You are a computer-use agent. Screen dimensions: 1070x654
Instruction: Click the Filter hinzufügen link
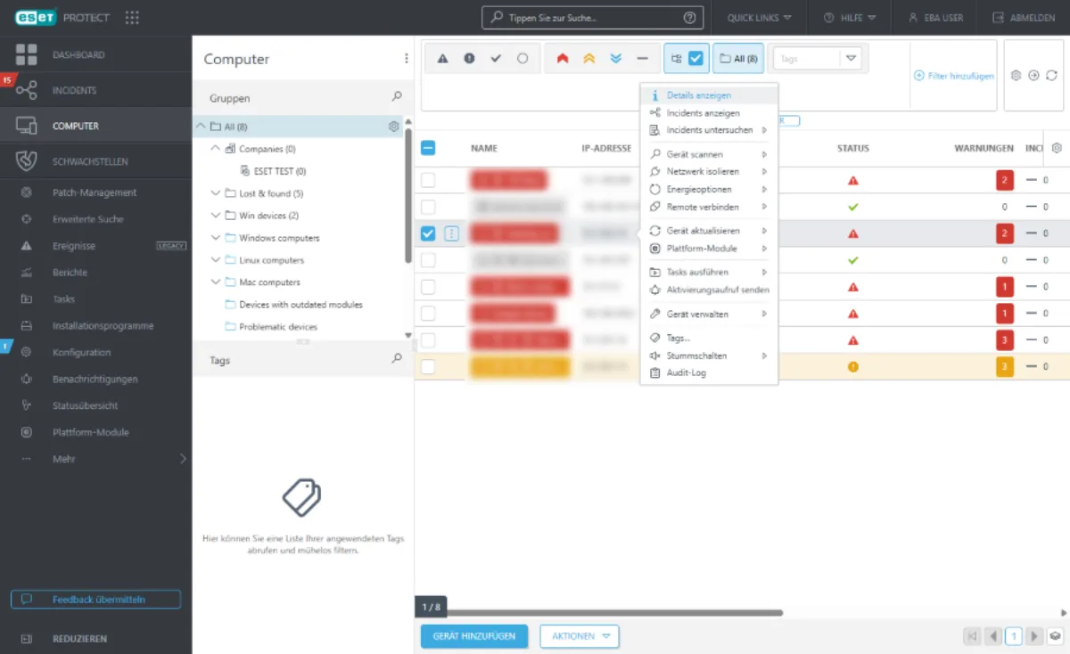click(954, 76)
